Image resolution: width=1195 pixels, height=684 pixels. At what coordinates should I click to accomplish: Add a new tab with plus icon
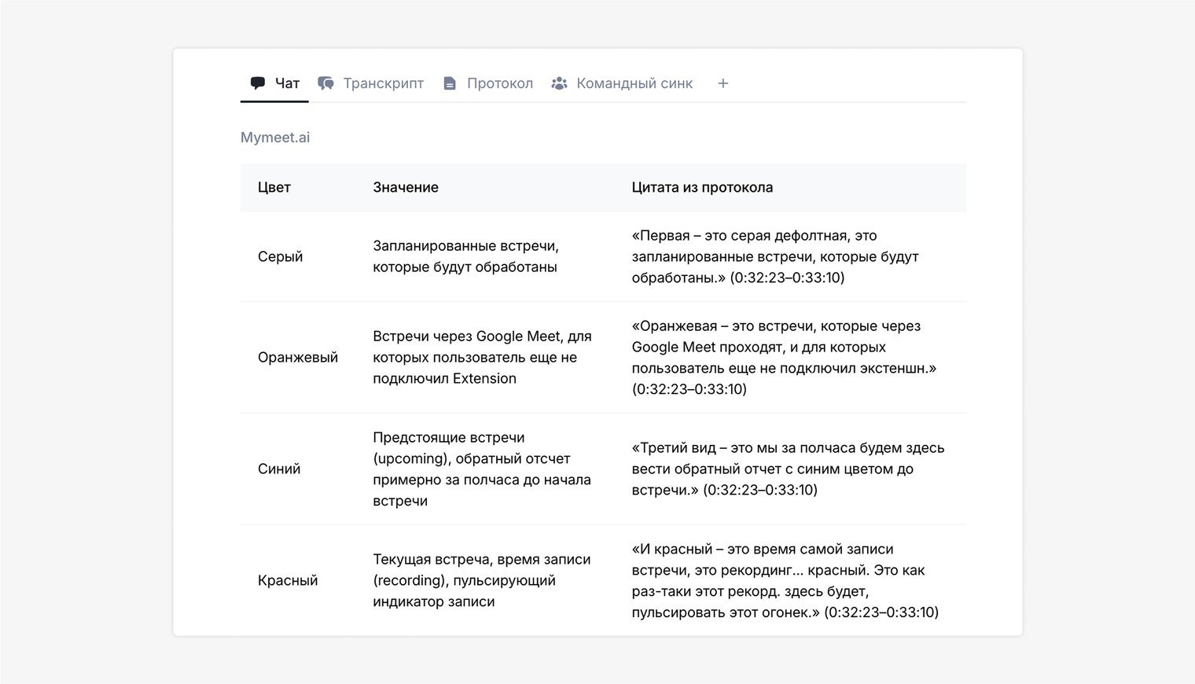[723, 83]
